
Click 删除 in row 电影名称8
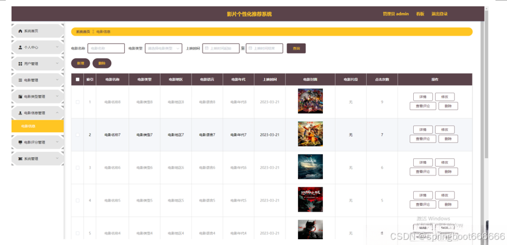[448, 106]
